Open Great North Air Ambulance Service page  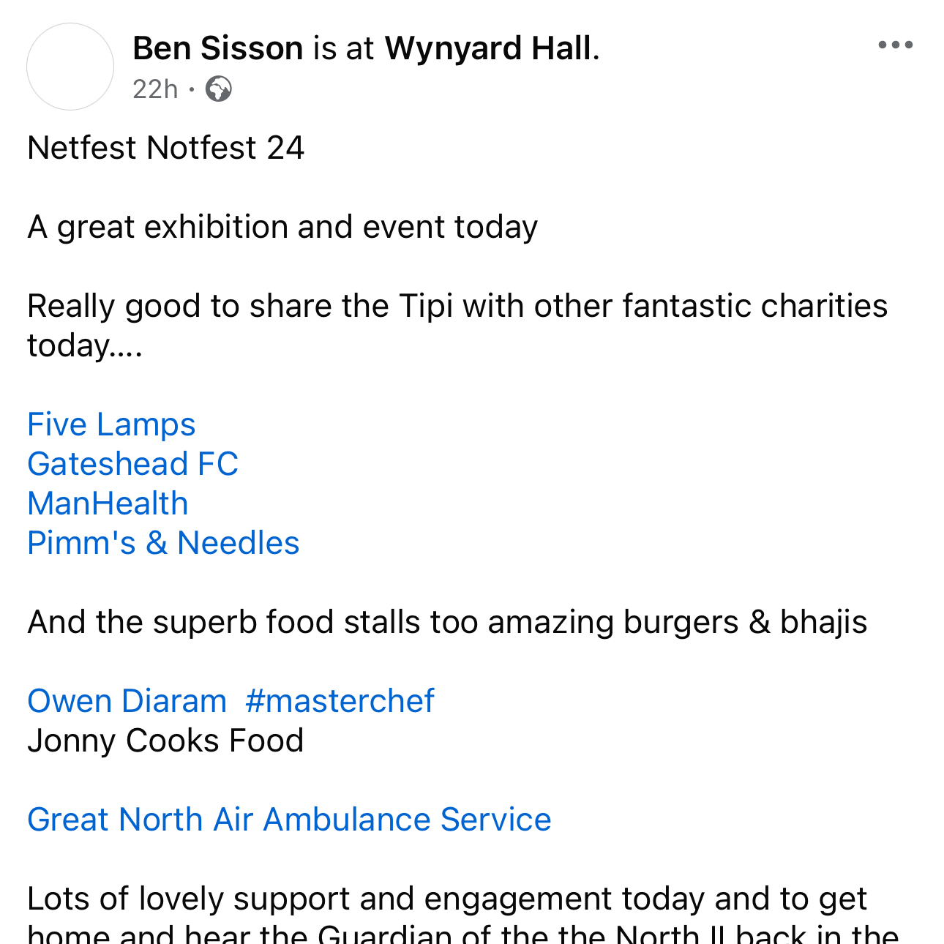(289, 820)
